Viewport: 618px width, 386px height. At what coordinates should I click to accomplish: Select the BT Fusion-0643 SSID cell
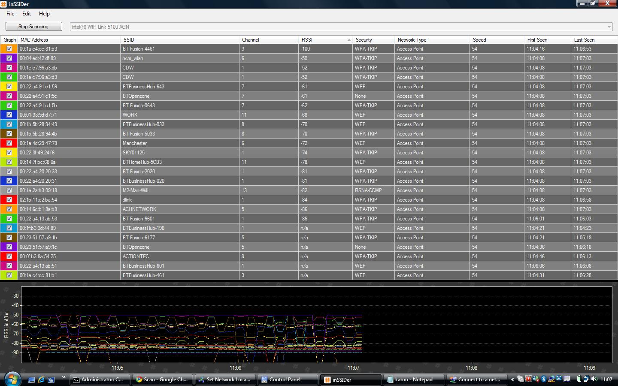coord(180,106)
